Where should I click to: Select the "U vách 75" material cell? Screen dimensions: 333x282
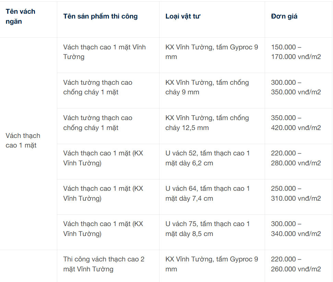(207, 229)
